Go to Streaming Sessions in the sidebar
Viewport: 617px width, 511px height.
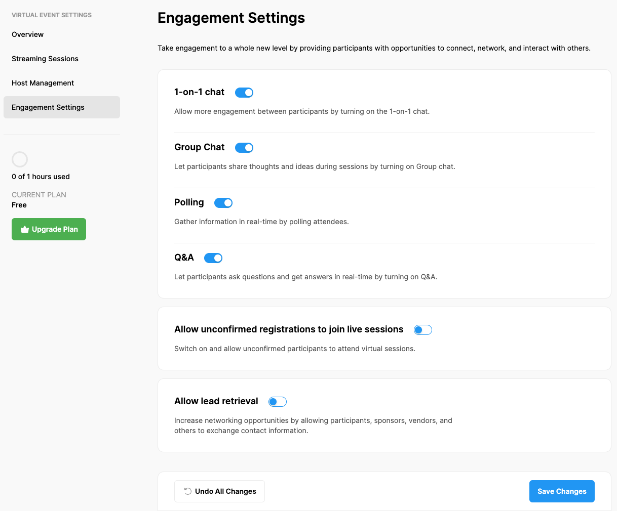coord(45,59)
